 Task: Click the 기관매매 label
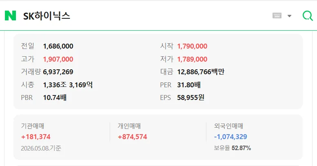point(33,126)
